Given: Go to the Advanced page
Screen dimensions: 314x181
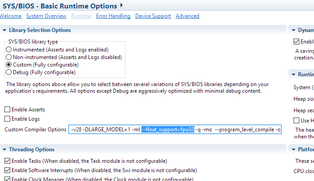Looking at the screenshot, I should [187, 16].
